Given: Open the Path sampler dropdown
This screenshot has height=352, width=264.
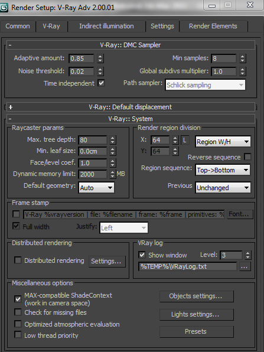Looking at the screenshot, I should coord(205,85).
